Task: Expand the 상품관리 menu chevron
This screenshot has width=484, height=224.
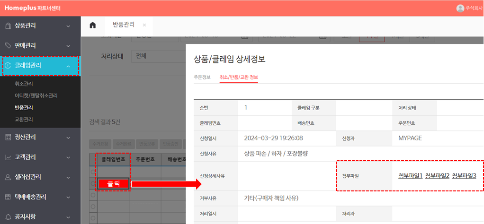Action: coord(68,26)
